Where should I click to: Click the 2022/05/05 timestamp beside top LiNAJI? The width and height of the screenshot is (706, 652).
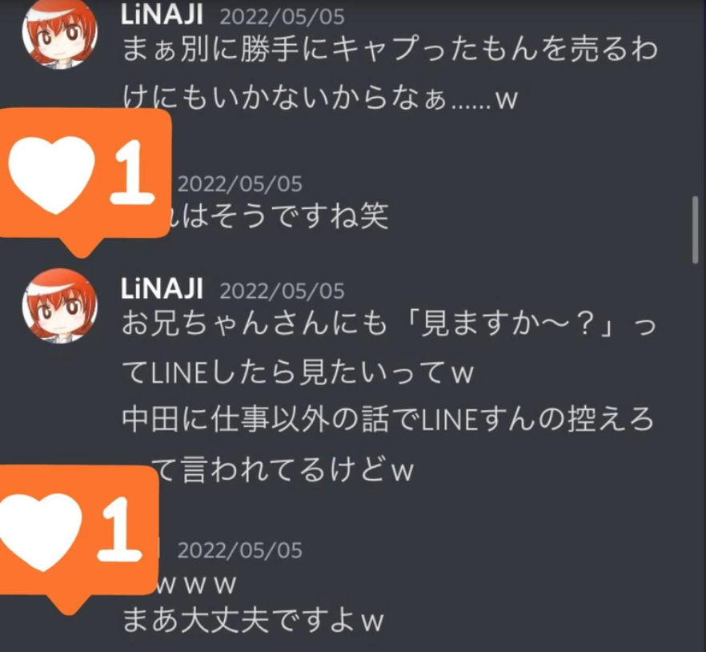click(282, 17)
